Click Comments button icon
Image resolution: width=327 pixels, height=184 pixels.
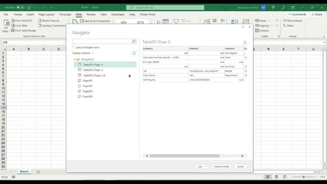click(x=290, y=14)
